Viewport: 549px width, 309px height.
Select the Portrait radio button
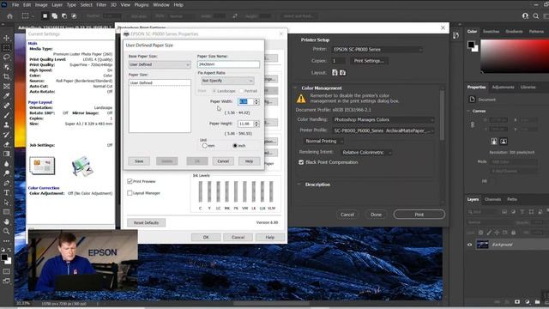click(241, 91)
